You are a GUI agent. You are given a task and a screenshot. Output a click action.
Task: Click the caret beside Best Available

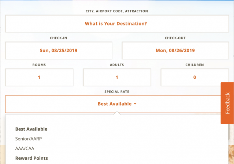pyautogui.click(x=135, y=104)
